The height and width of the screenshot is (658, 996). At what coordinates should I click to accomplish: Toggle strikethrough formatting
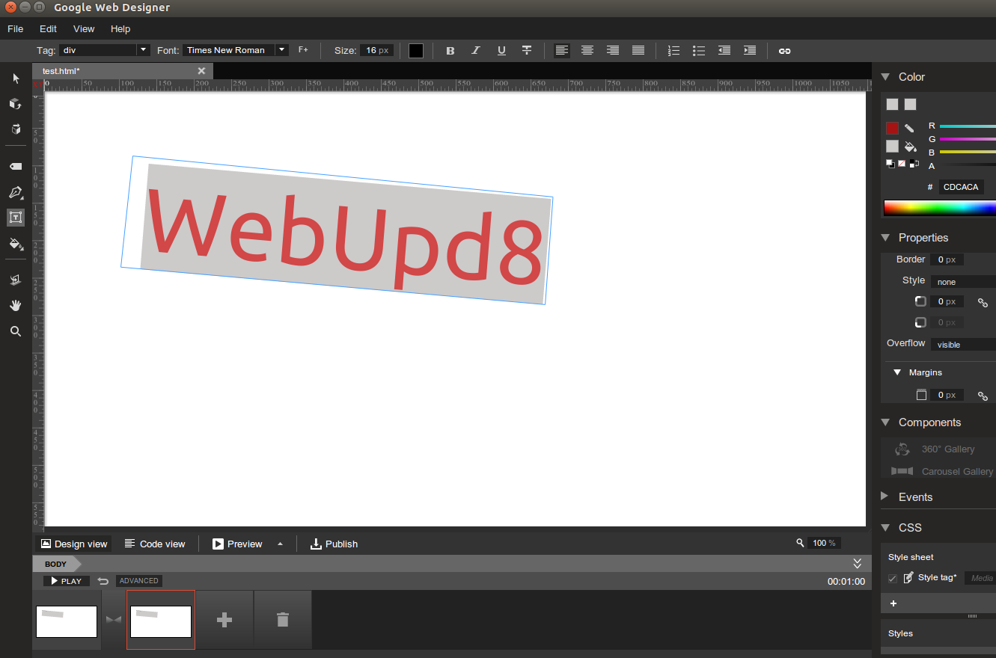click(x=527, y=50)
